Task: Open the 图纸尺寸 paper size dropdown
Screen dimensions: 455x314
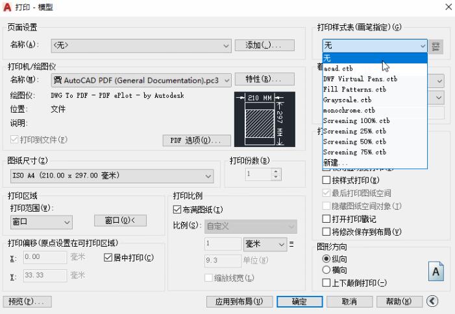Action: click(x=112, y=176)
